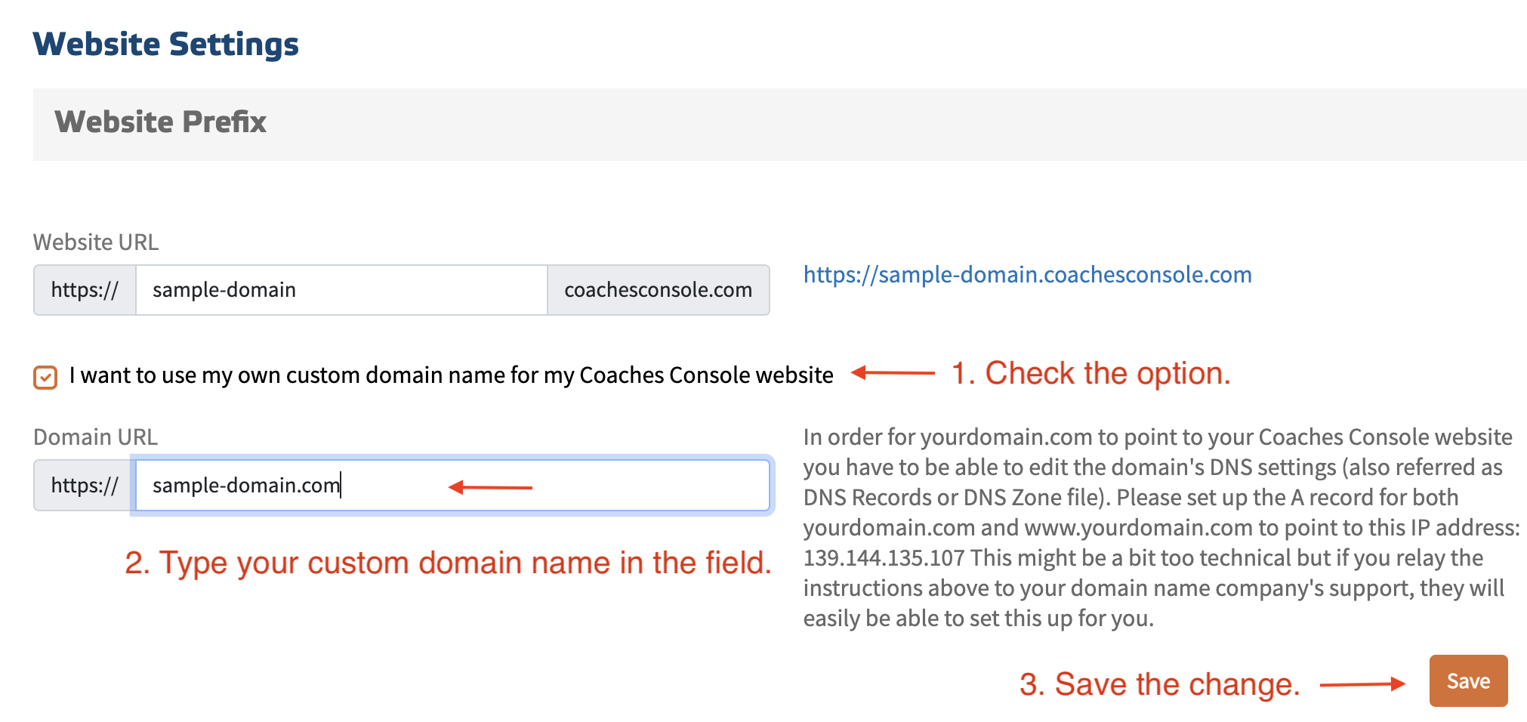Click the Website URL sample-domain input field
This screenshot has height=722, width=1527.
coord(341,290)
